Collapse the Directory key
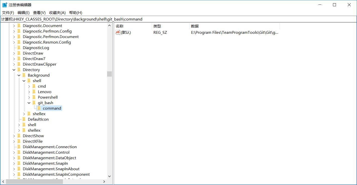Screen dimensions: 357x185 (14, 70)
